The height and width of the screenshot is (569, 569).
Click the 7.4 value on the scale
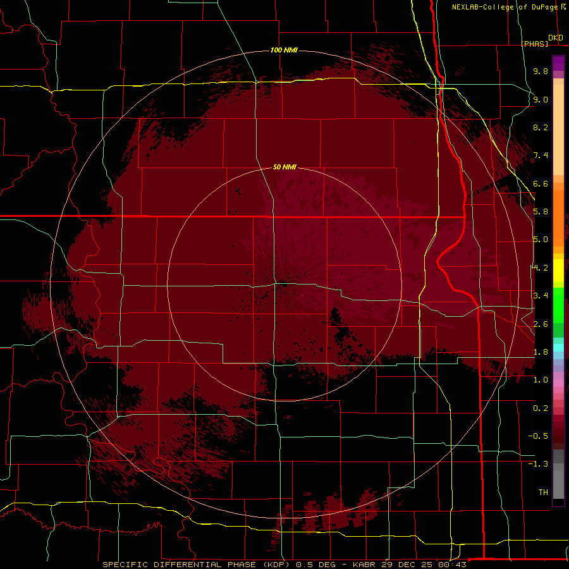pos(541,156)
